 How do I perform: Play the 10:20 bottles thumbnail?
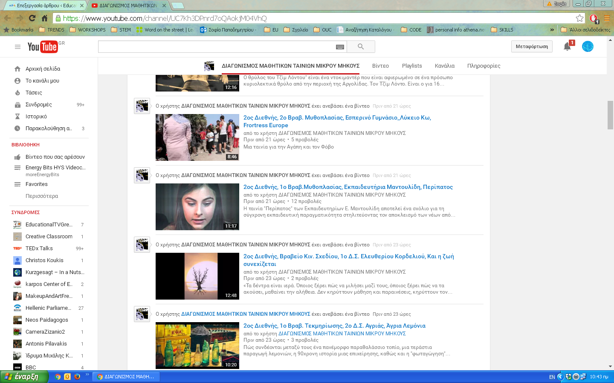pyautogui.click(x=197, y=346)
